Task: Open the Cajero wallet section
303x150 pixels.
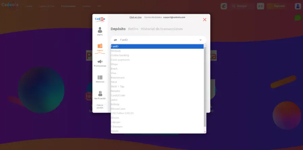Action: point(100,47)
